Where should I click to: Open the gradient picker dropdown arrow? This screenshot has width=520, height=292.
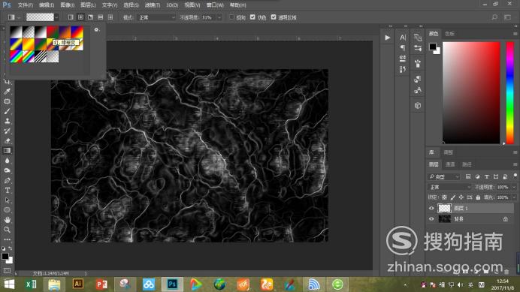pyautogui.click(x=56, y=17)
